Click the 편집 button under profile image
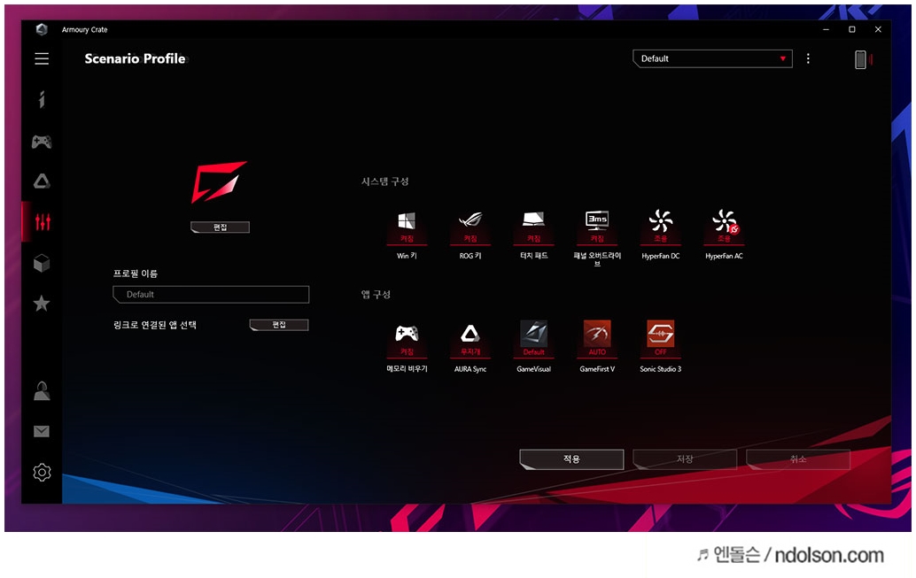 [x=221, y=227]
